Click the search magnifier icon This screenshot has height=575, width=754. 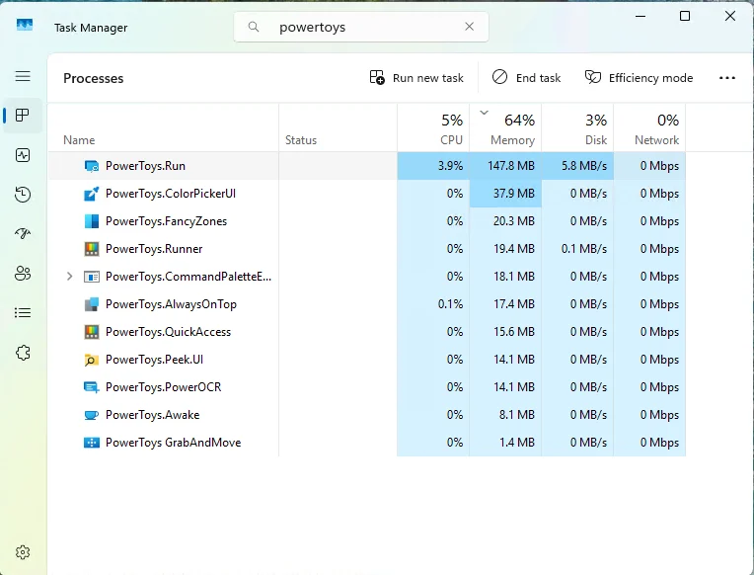click(x=254, y=27)
